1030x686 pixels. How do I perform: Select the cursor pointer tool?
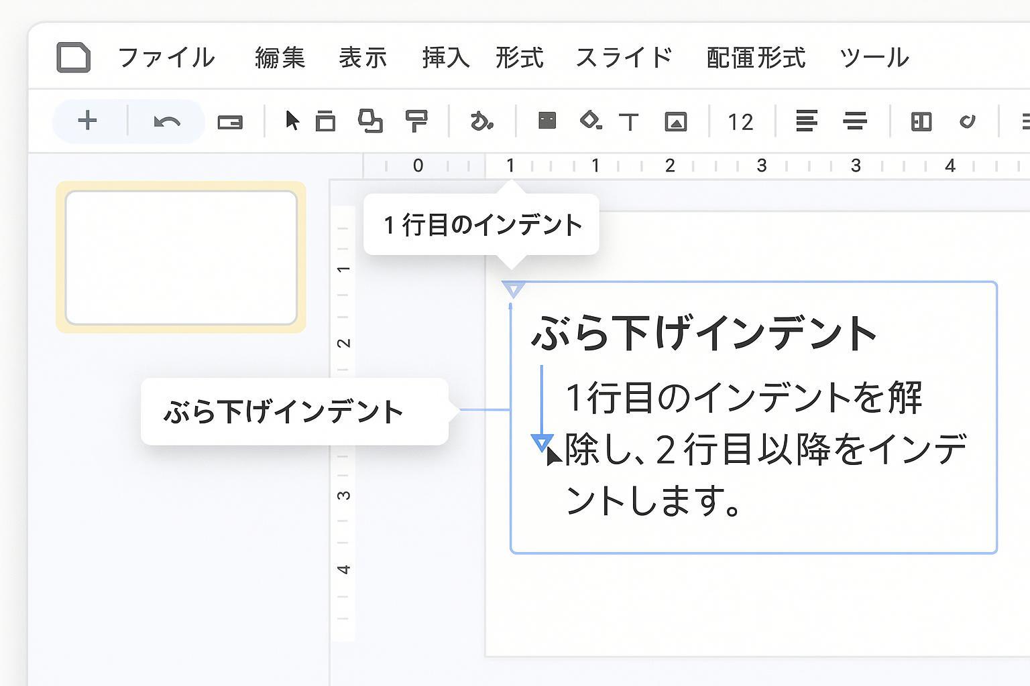pyautogui.click(x=292, y=121)
